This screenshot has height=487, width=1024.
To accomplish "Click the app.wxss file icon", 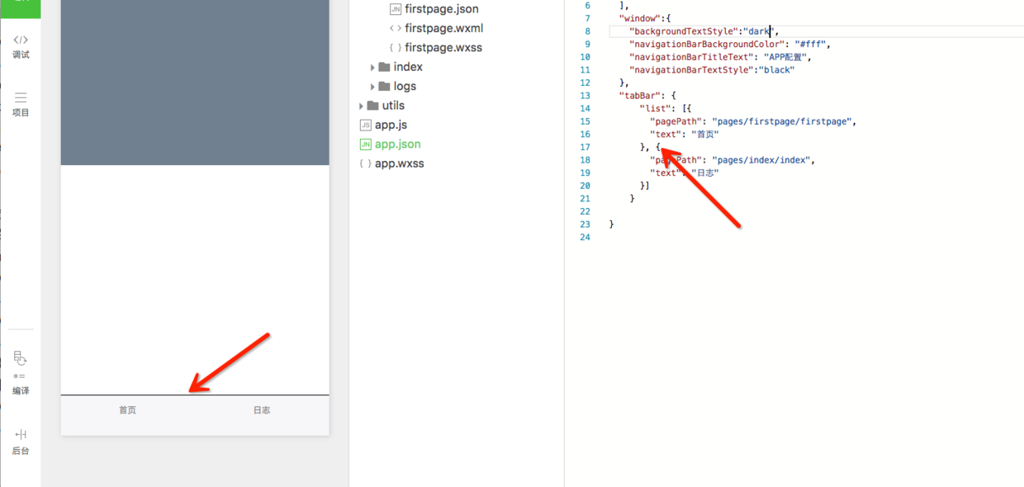I will click(x=366, y=163).
